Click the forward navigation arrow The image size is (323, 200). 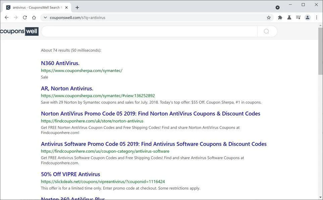tap(16, 17)
